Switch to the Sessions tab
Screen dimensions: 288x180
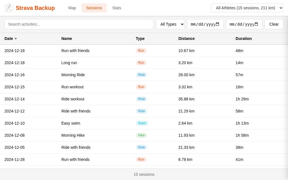click(x=94, y=8)
